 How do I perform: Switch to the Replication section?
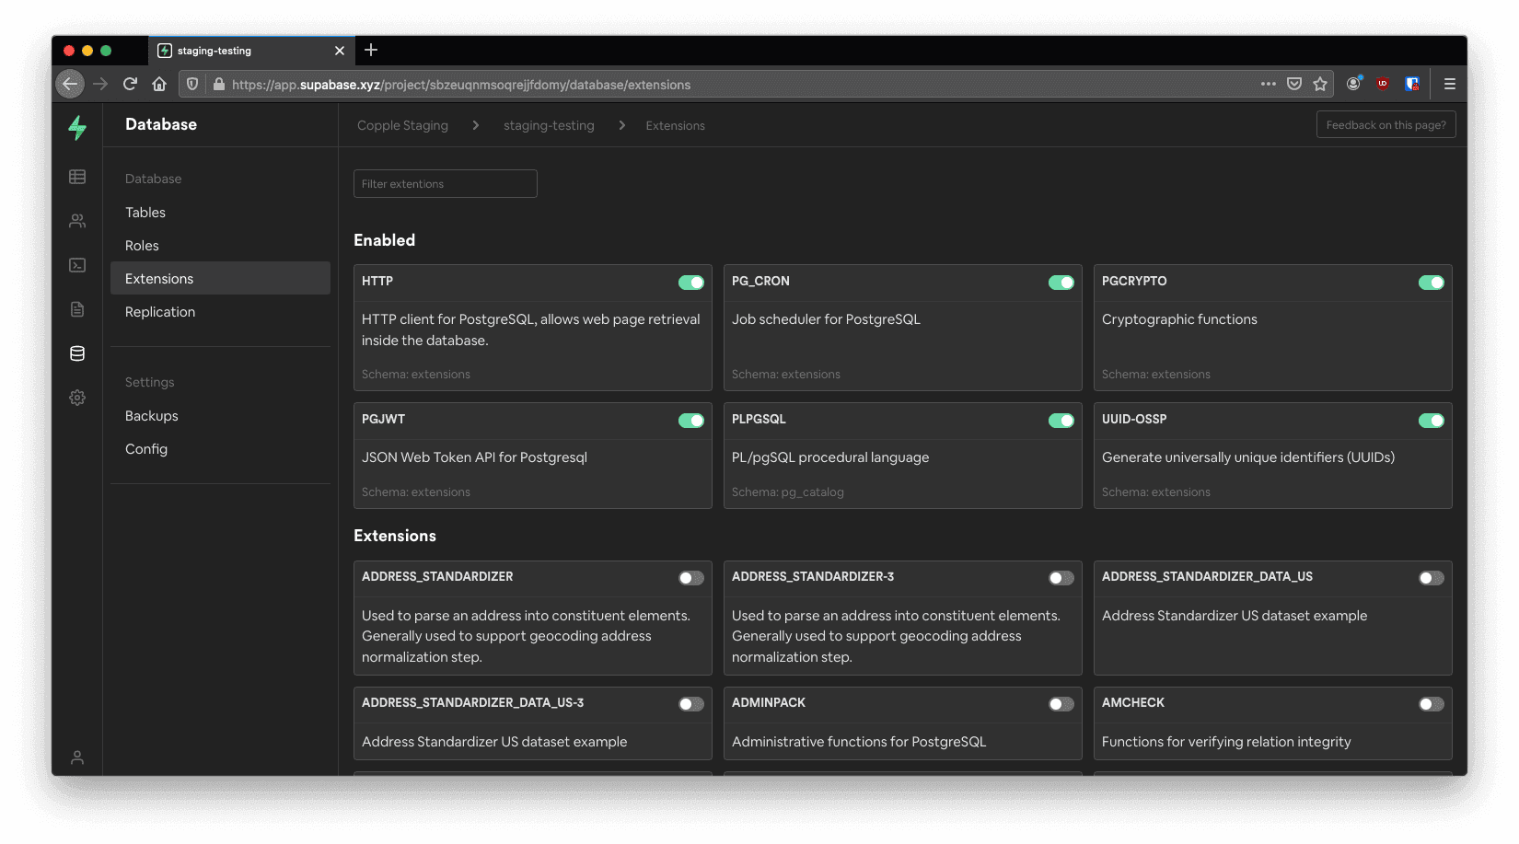159,311
